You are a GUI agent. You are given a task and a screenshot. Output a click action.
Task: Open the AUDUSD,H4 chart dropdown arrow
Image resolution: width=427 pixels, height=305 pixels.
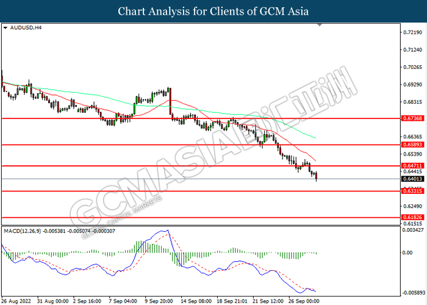[x=5, y=28]
